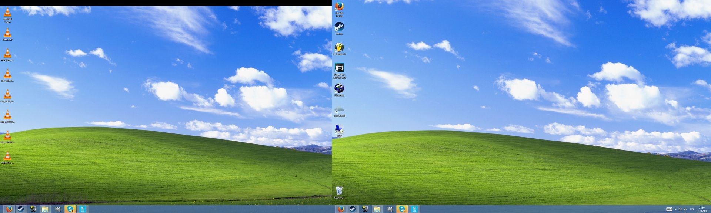The image size is (711, 213).
Task: Open Skype on the left monitor's taskbar
Action: (x=70, y=209)
